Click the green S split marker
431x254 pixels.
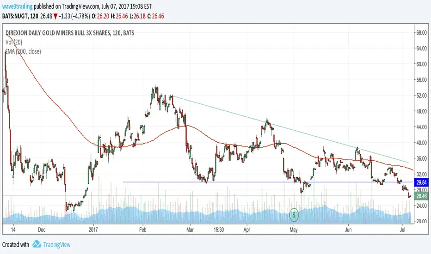pos(294,215)
